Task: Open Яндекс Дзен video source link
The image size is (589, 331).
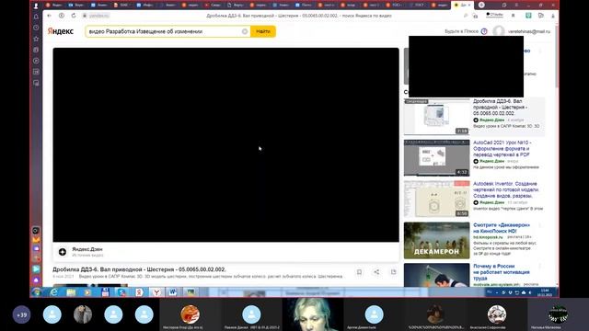Action: [x=87, y=249]
